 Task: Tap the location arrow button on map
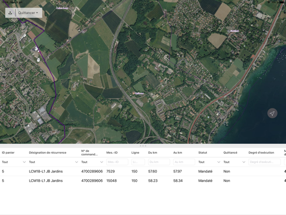(272, 113)
